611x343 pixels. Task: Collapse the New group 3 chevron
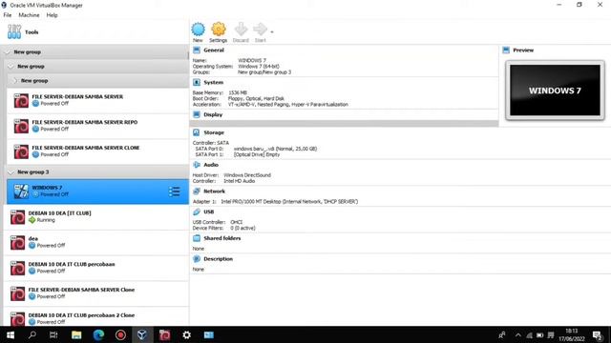pos(11,171)
